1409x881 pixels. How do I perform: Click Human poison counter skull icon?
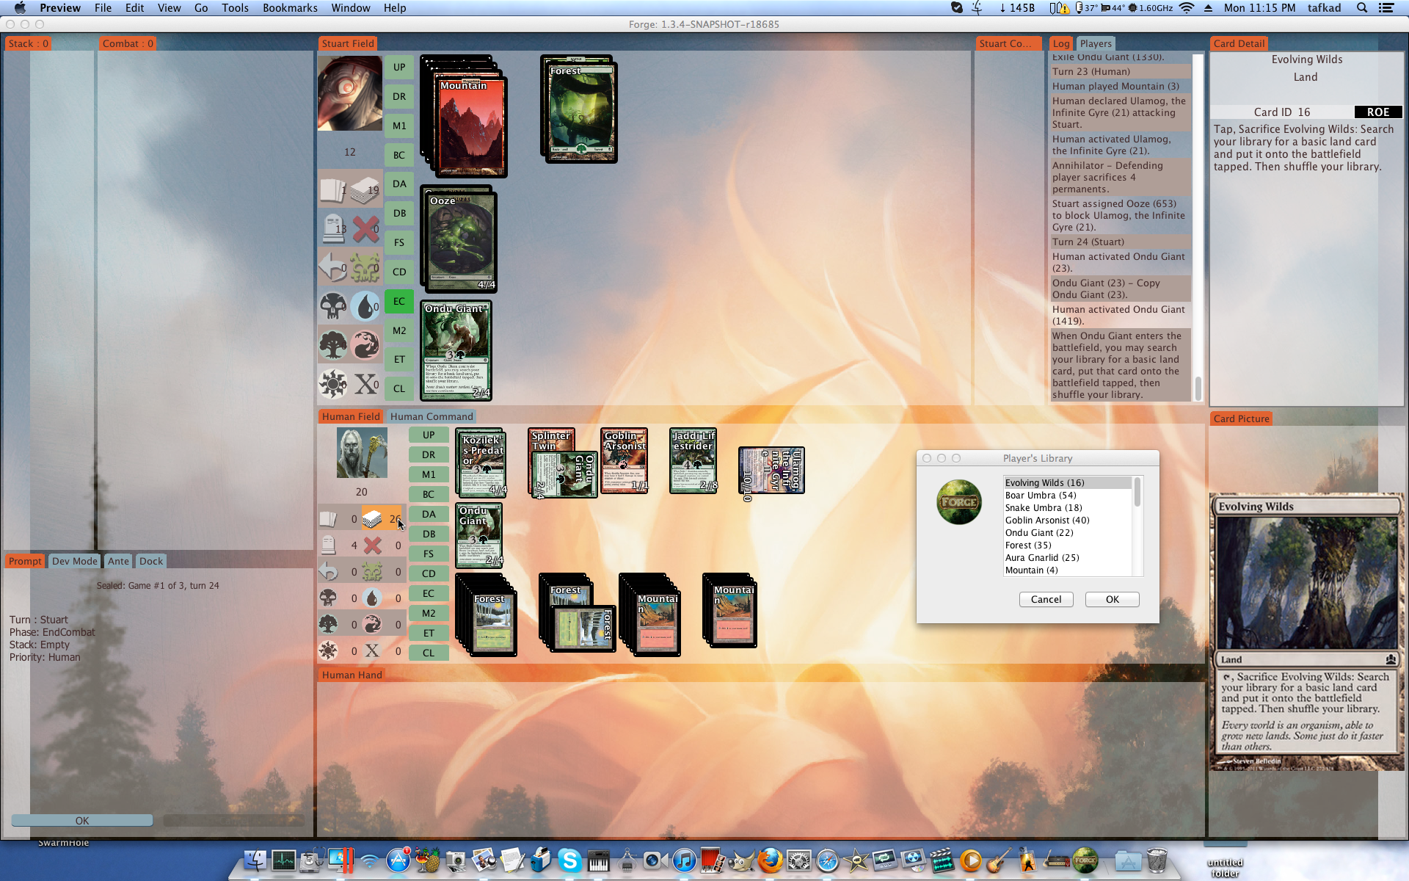tap(372, 572)
